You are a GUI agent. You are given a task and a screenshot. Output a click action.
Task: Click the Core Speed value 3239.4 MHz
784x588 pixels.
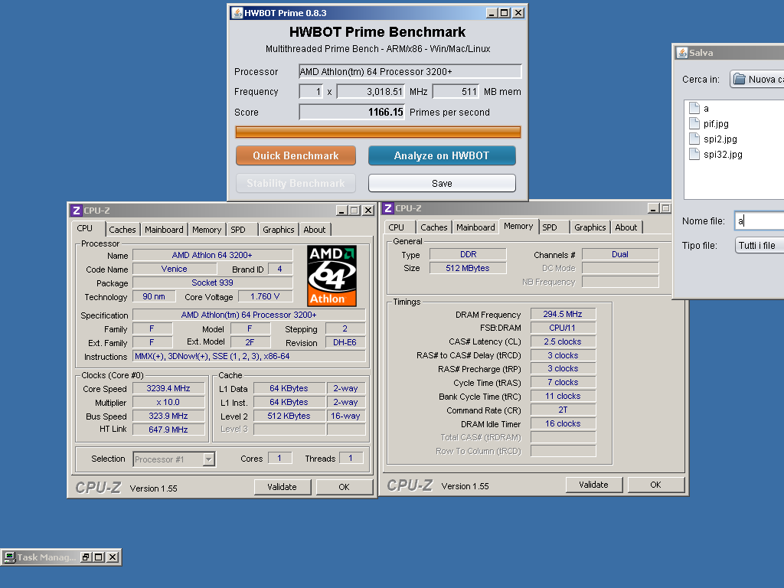(168, 388)
